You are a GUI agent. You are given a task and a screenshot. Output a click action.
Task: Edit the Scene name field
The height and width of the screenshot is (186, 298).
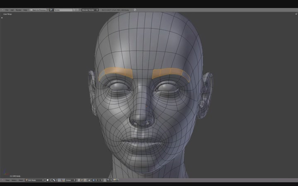63,10
